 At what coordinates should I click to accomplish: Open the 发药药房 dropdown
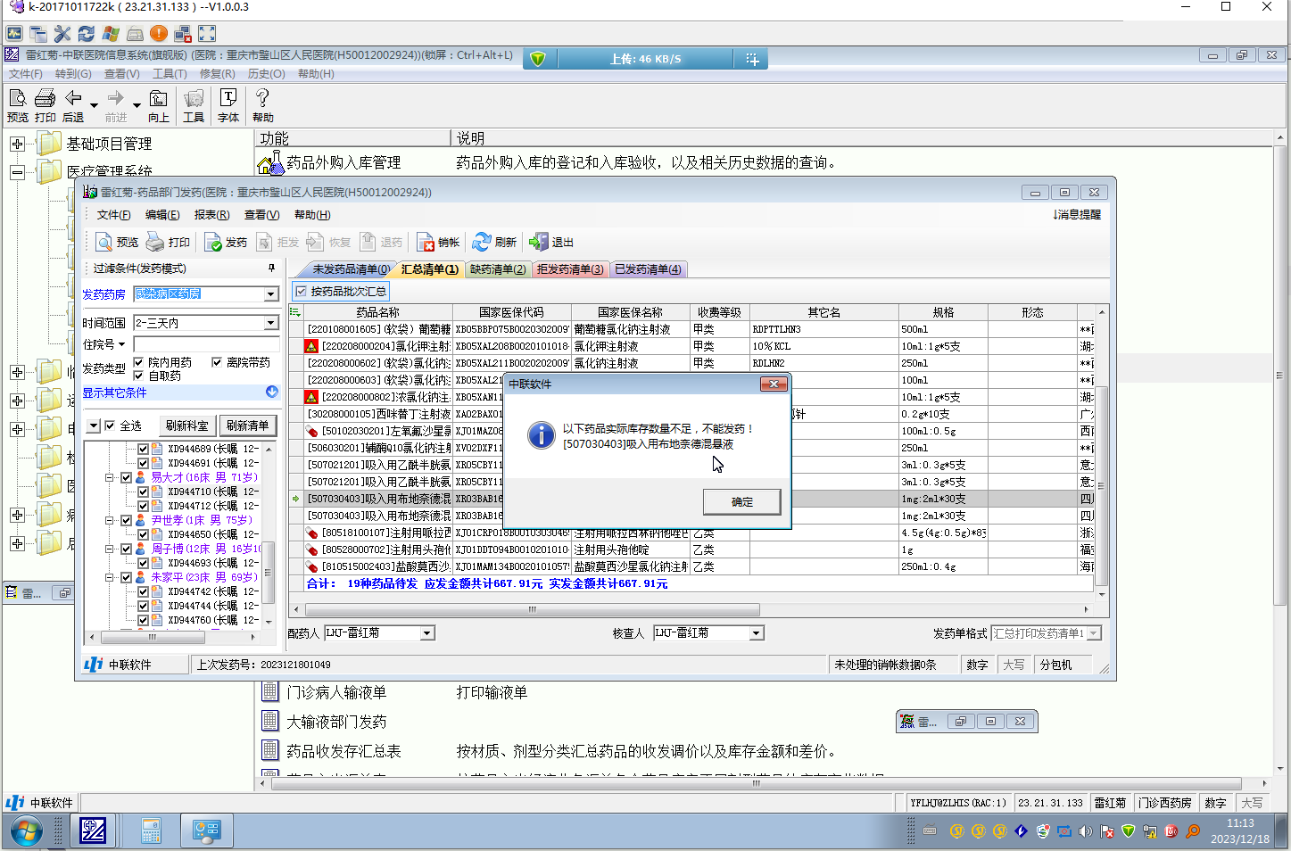coord(271,294)
